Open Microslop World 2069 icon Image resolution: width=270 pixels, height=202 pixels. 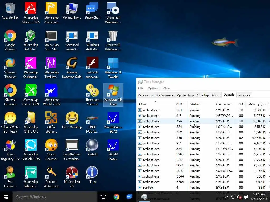51,95
